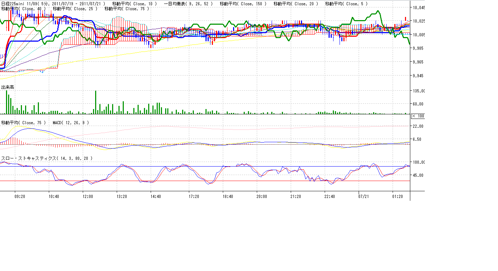The width and height of the screenshot is (498, 271).
Task: Select the 14:40 time axis marker
Action: click(x=156, y=197)
